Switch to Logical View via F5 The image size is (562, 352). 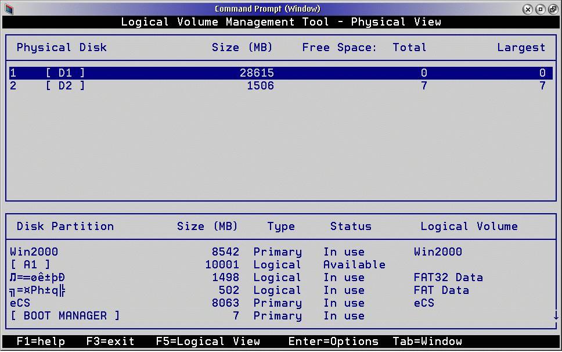click(x=207, y=342)
